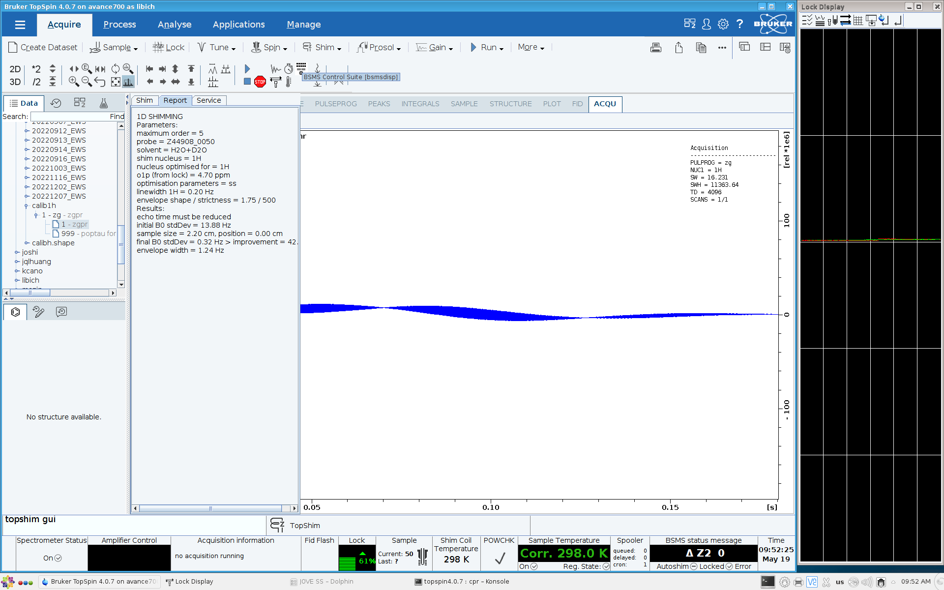Toggle Sample Temperature On indicator
Screen dimensions: 944x590
(534, 566)
